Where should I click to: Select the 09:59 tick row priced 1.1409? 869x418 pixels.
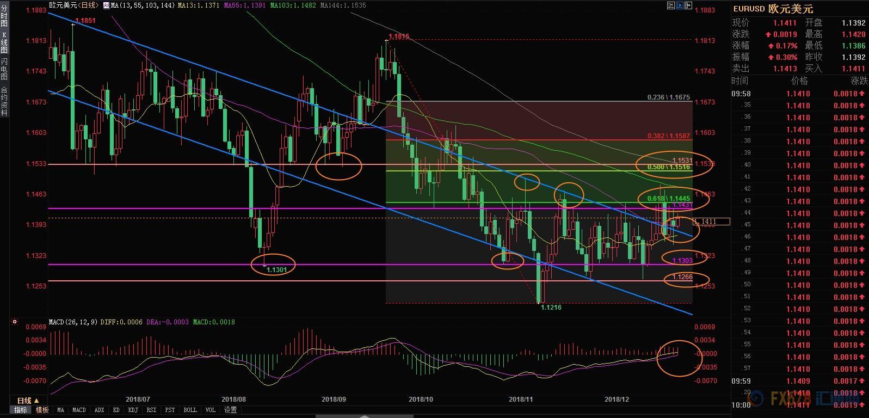(799, 381)
